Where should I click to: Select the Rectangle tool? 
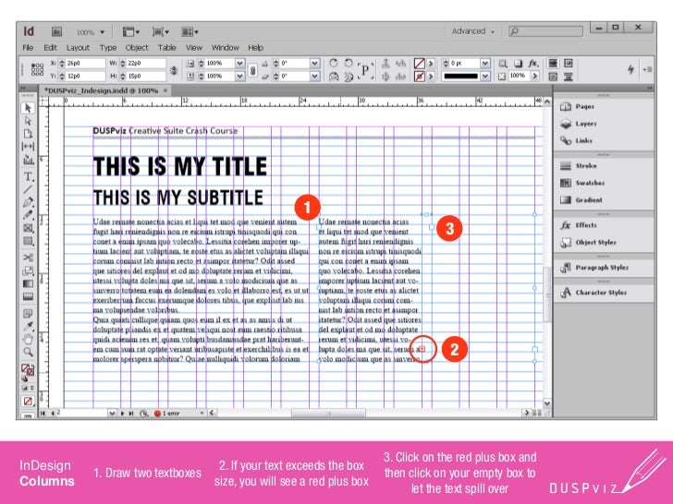(28, 241)
